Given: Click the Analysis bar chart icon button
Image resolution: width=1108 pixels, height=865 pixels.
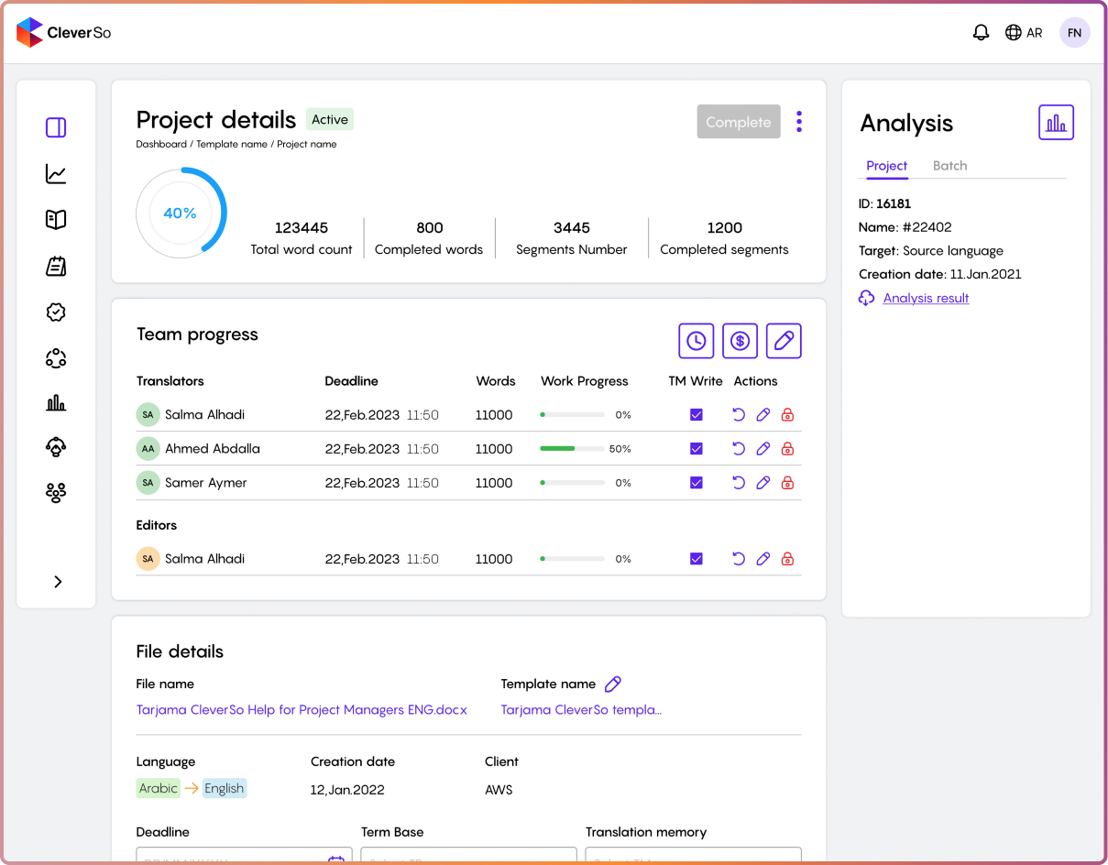Looking at the screenshot, I should (x=1056, y=123).
